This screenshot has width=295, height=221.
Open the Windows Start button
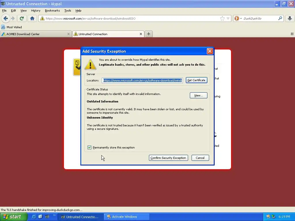pyautogui.click(x=13, y=217)
